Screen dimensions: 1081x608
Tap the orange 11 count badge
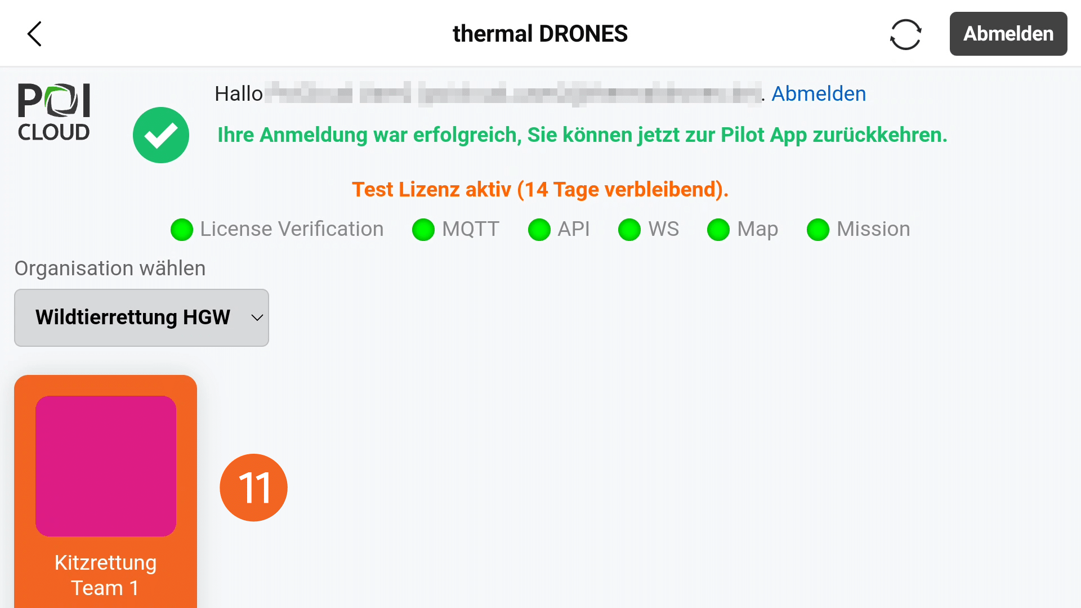[253, 488]
